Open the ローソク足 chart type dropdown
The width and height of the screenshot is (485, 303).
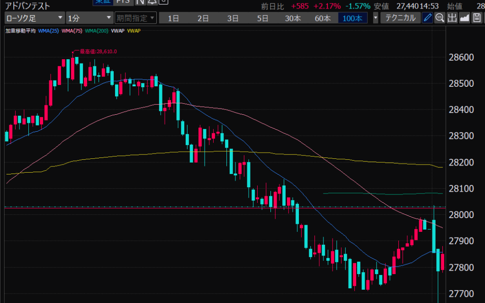coord(34,18)
